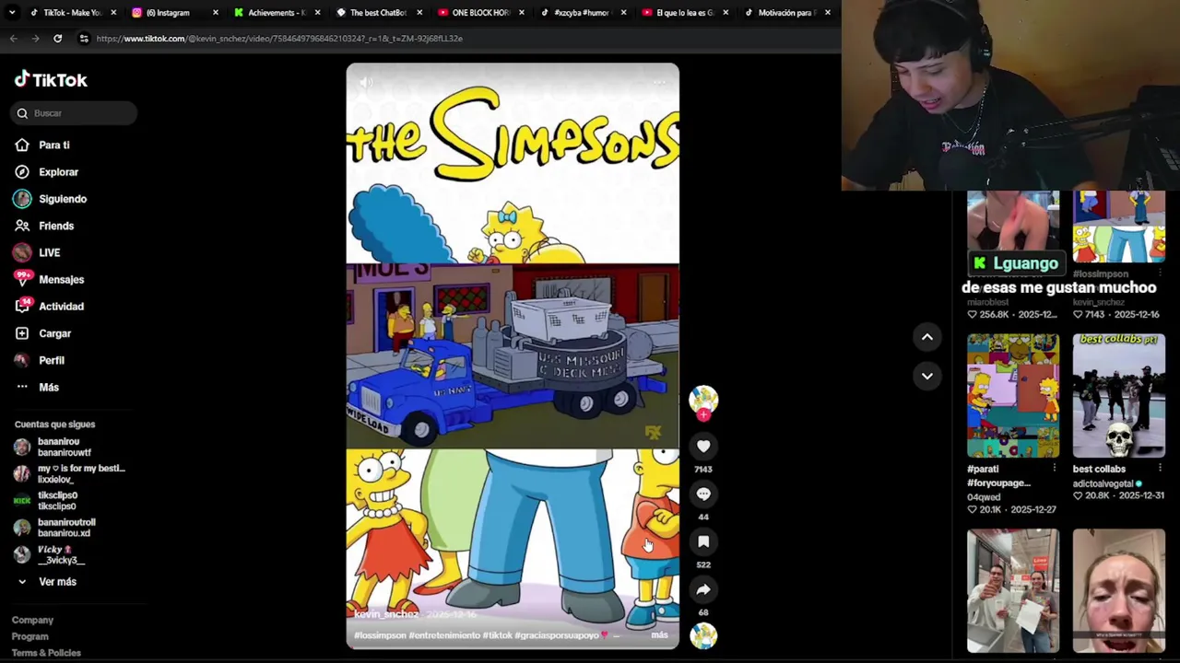Click browser forward arrow
Image resolution: width=1180 pixels, height=663 pixels.
35,39
